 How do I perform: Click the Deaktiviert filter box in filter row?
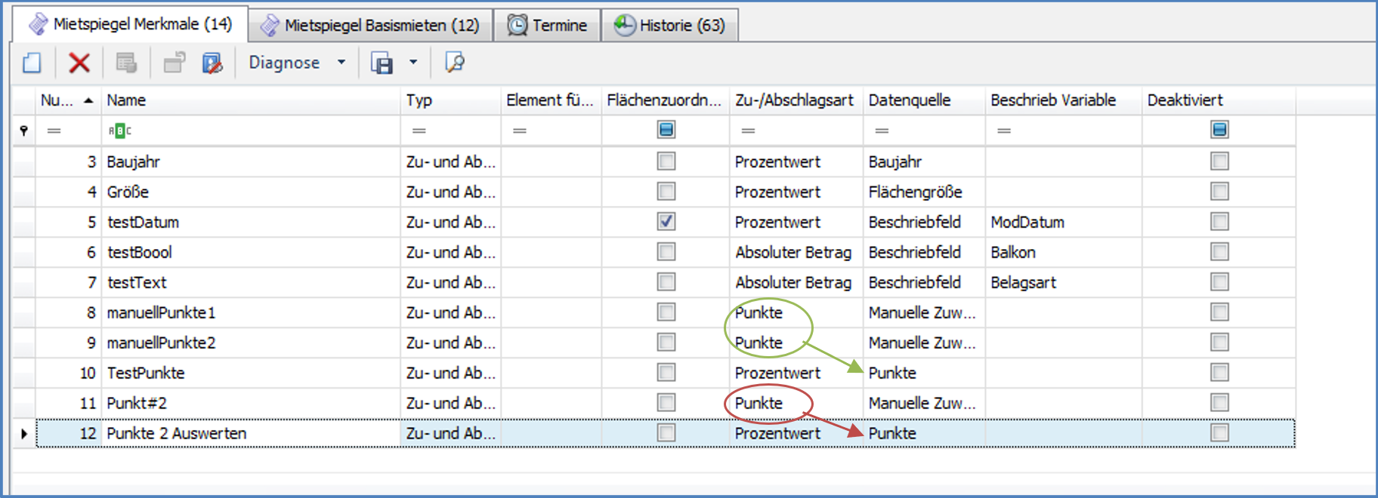click(1219, 130)
